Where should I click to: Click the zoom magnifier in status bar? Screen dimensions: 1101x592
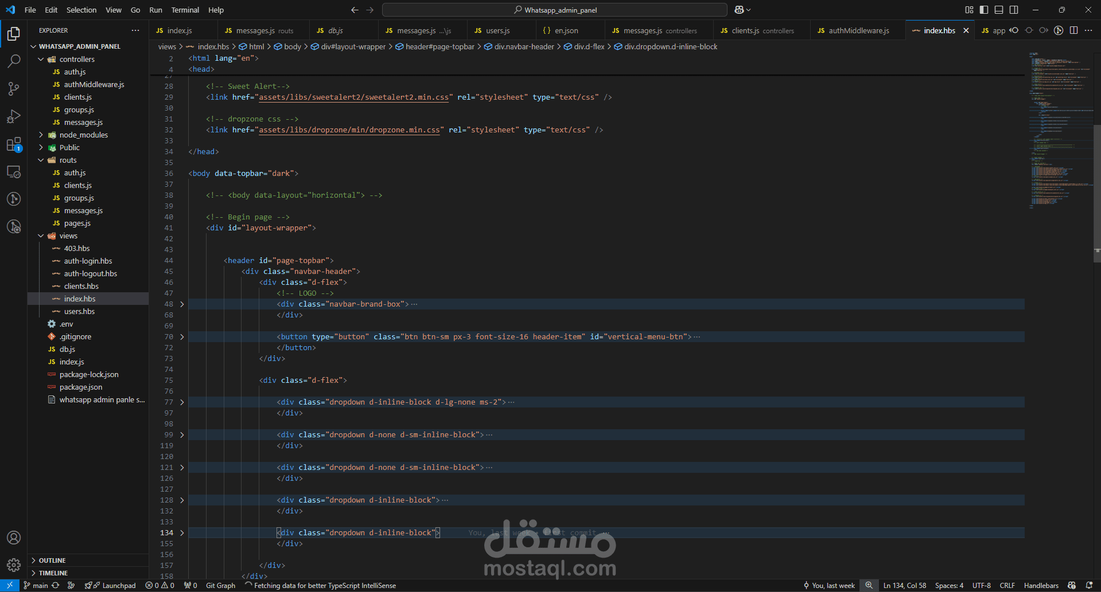click(x=869, y=585)
